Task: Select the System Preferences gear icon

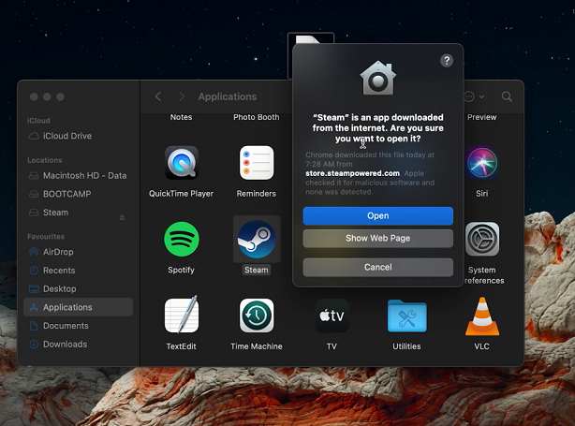Action: (482, 239)
